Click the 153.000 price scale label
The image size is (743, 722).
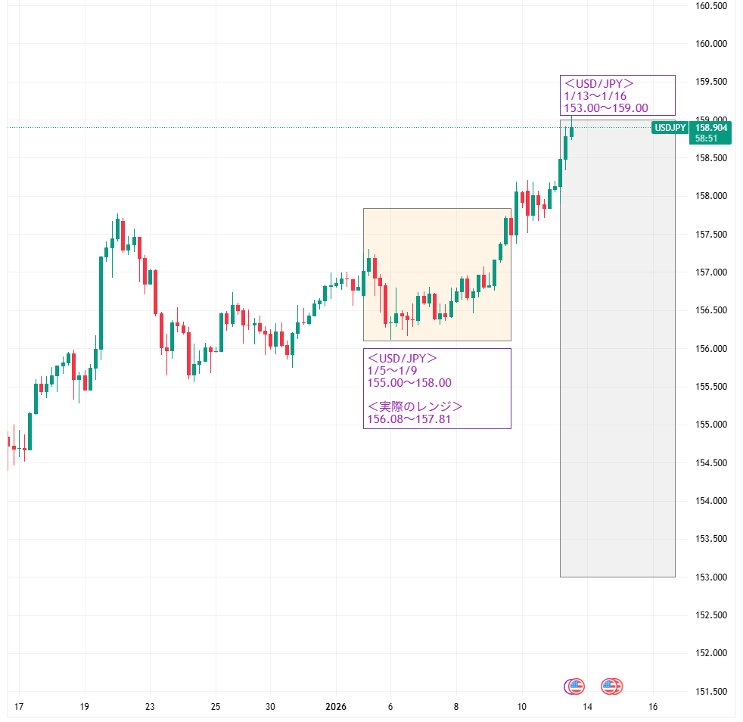pos(710,577)
